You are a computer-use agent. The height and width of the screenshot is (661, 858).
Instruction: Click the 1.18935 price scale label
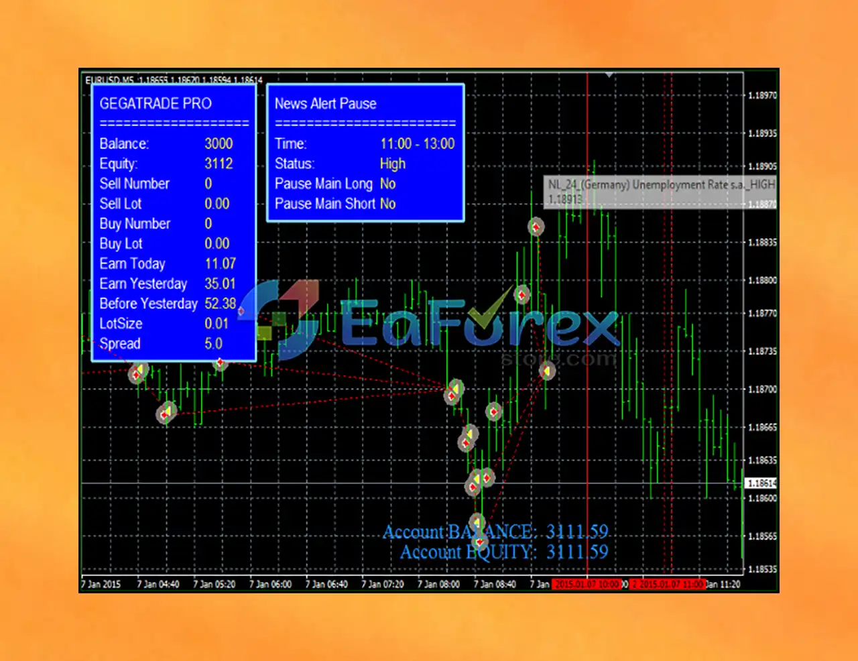762,133
